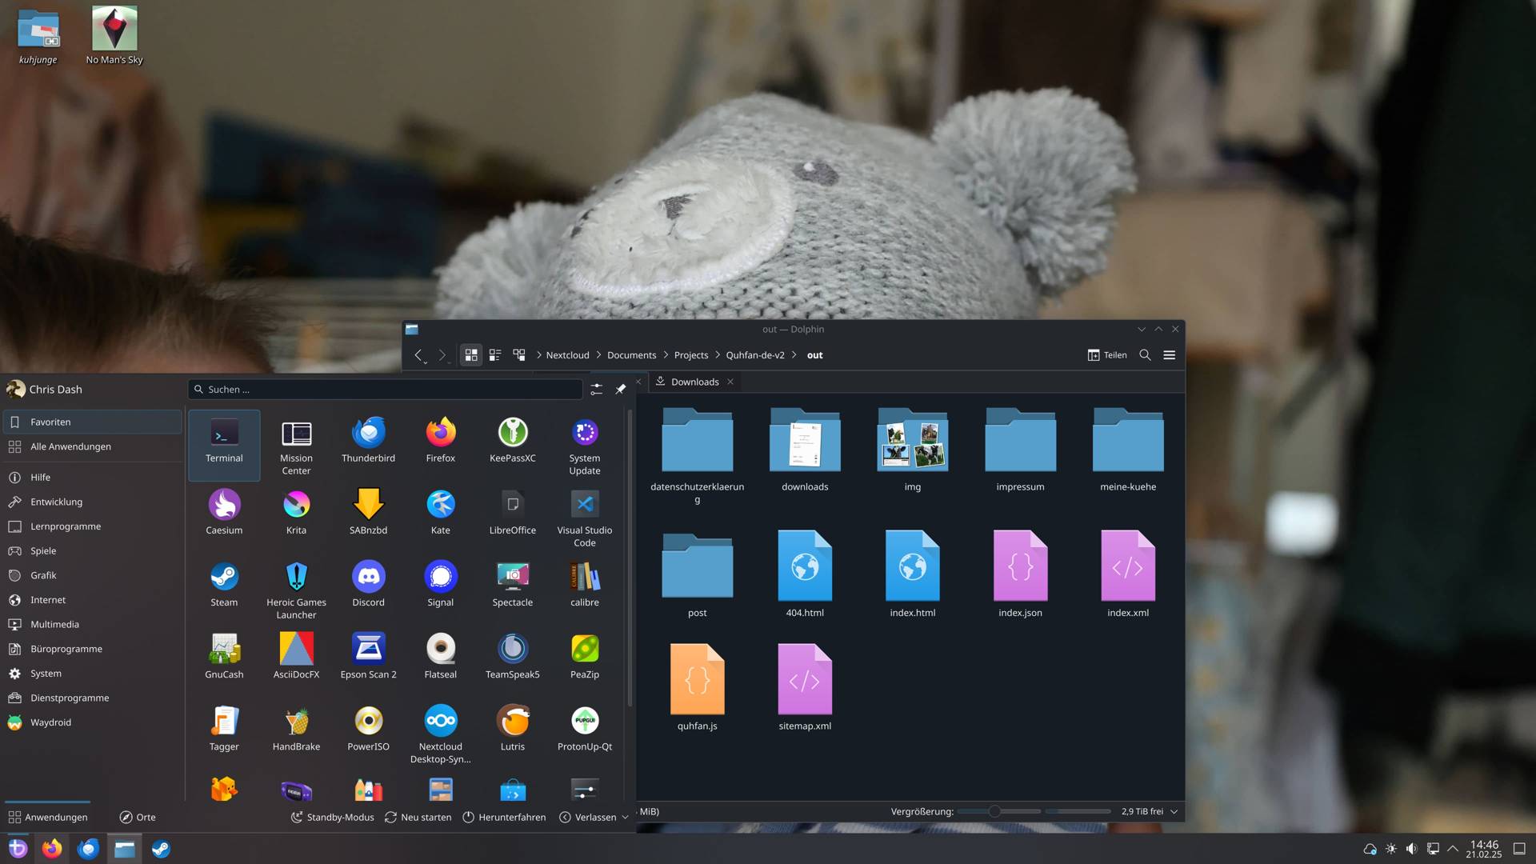1536x864 pixels.
Task: Launch Terminal from favorites
Action: click(224, 445)
